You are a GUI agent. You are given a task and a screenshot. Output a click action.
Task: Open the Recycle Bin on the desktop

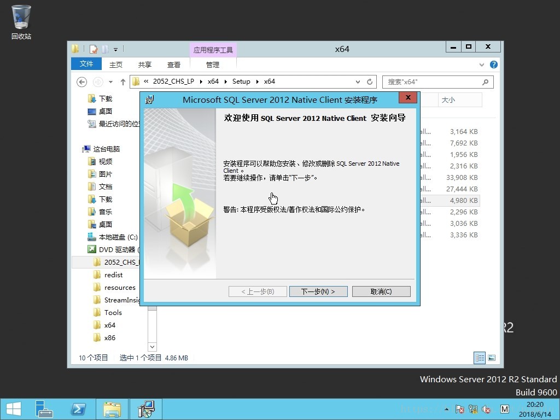pyautogui.click(x=21, y=22)
